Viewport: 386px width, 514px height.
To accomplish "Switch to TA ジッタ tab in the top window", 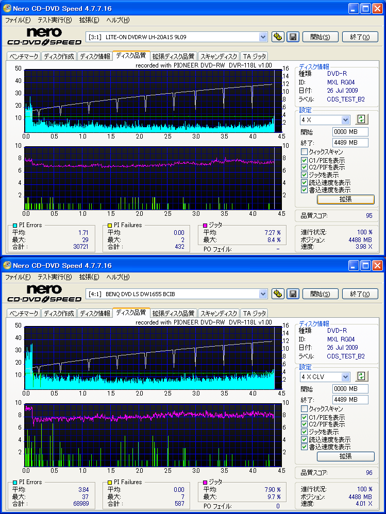I will 254,56.
